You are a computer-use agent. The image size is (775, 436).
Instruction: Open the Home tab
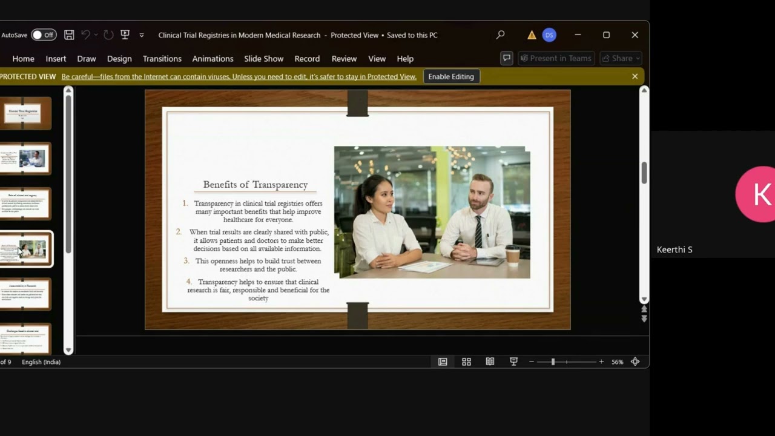[23, 59]
